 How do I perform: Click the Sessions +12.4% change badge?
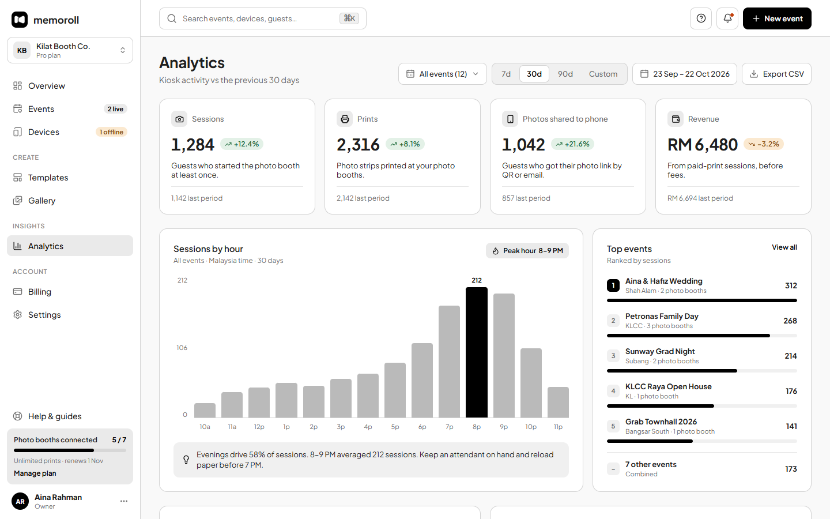[x=242, y=144]
